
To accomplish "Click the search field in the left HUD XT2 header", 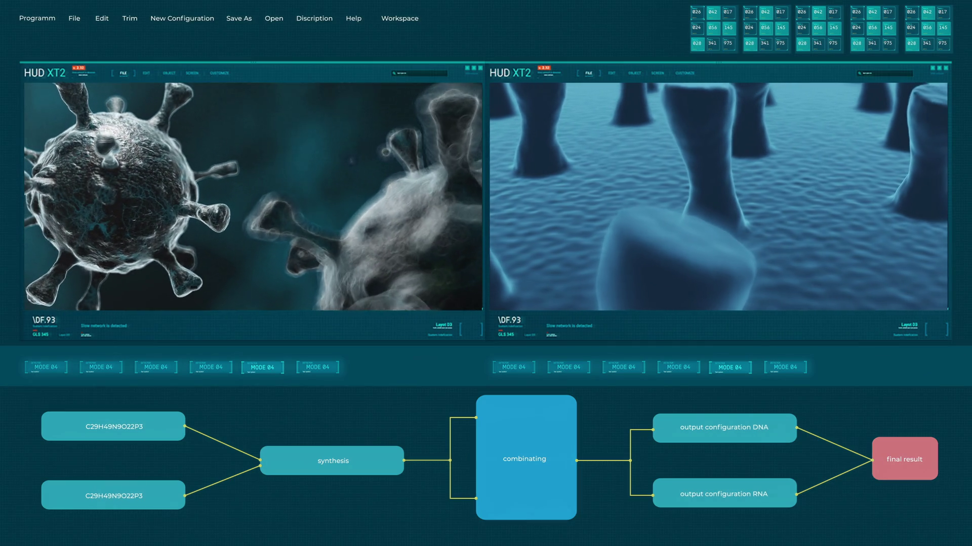I will click(x=419, y=73).
